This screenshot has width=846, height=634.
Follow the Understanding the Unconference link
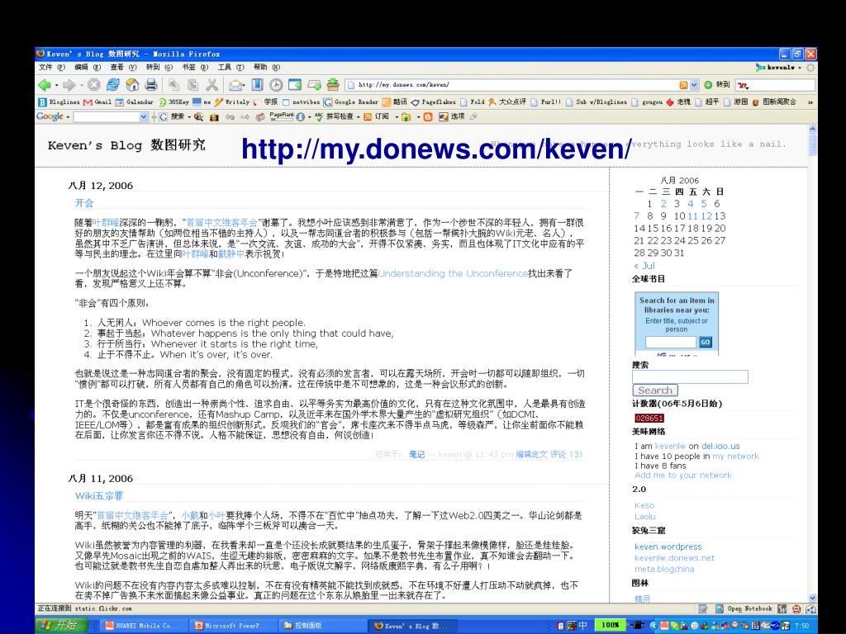point(454,273)
